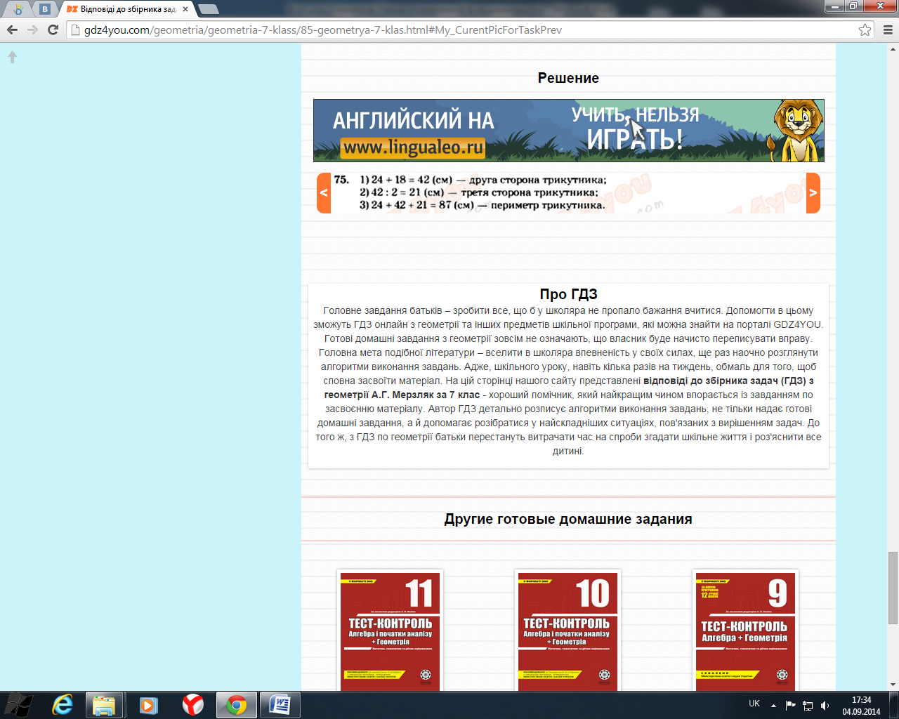This screenshot has width=899, height=719.
Task: Open the media player taskbar icon
Action: (x=148, y=705)
